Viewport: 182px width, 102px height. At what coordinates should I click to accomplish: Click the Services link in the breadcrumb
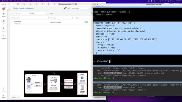(x=22, y=8)
